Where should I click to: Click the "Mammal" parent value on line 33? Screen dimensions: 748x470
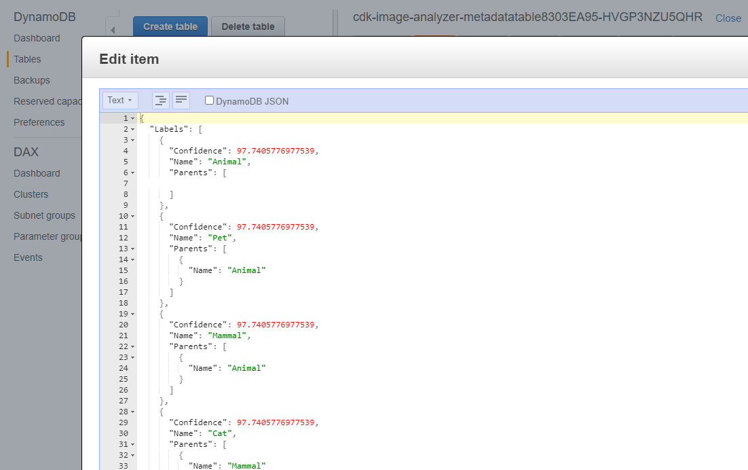point(246,466)
